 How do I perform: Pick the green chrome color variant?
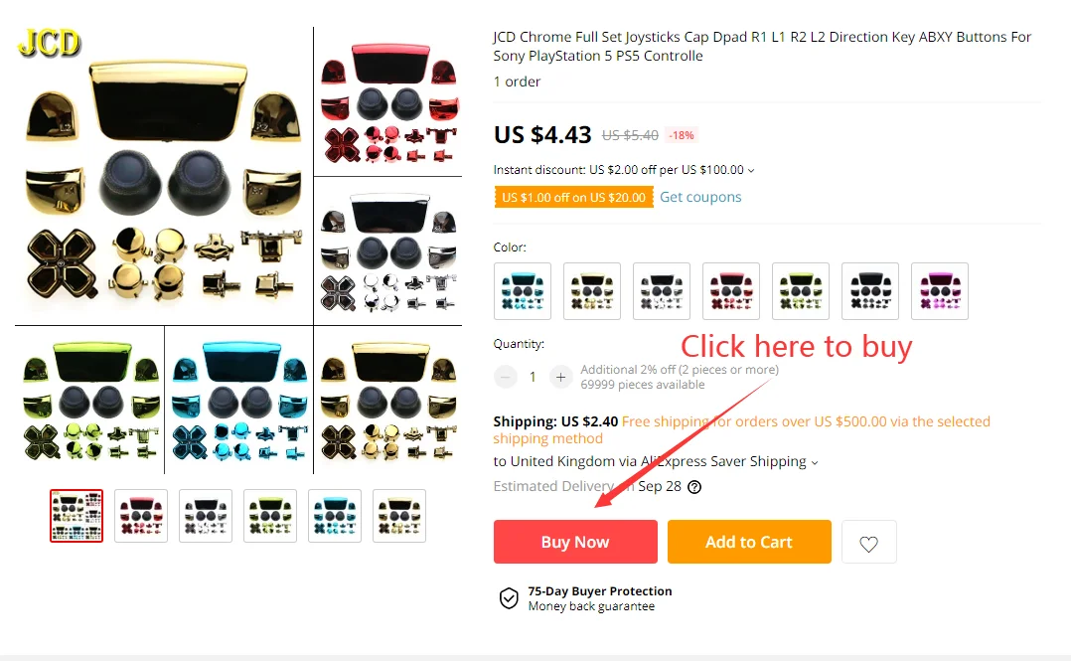click(801, 291)
